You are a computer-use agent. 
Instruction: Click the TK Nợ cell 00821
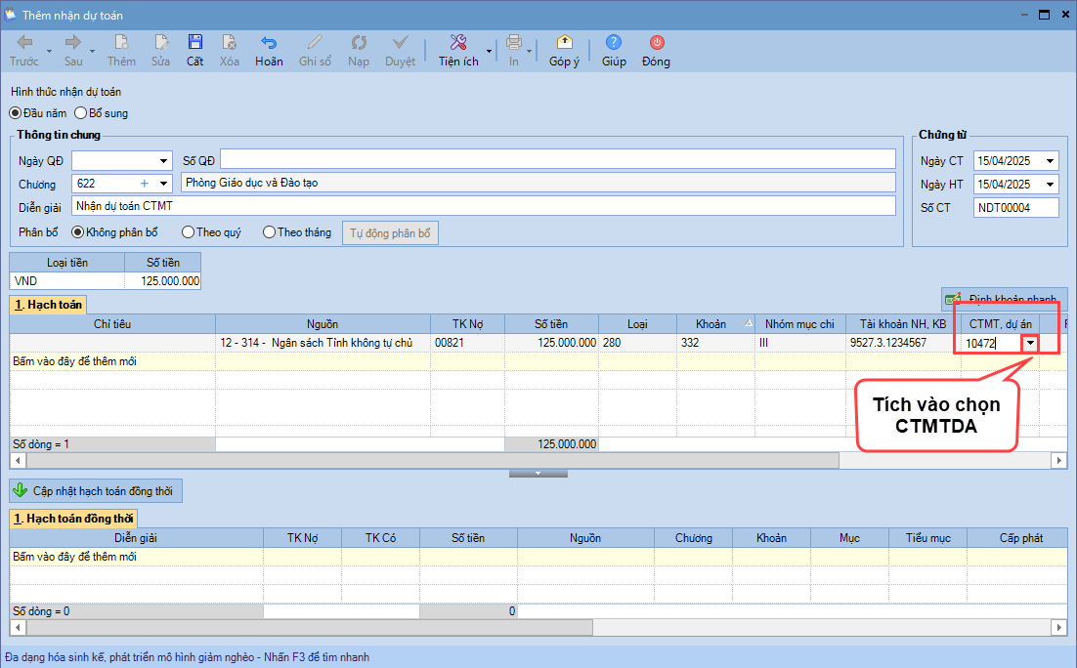[468, 343]
